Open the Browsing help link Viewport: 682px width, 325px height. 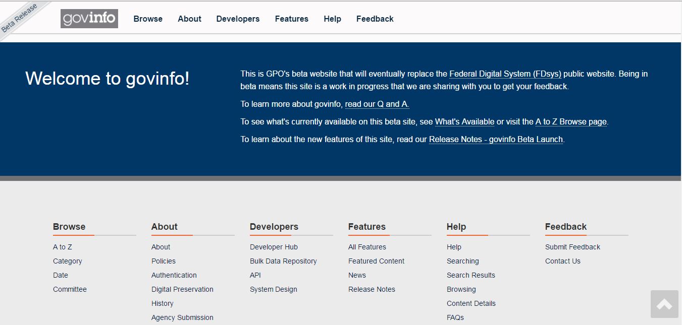point(461,289)
